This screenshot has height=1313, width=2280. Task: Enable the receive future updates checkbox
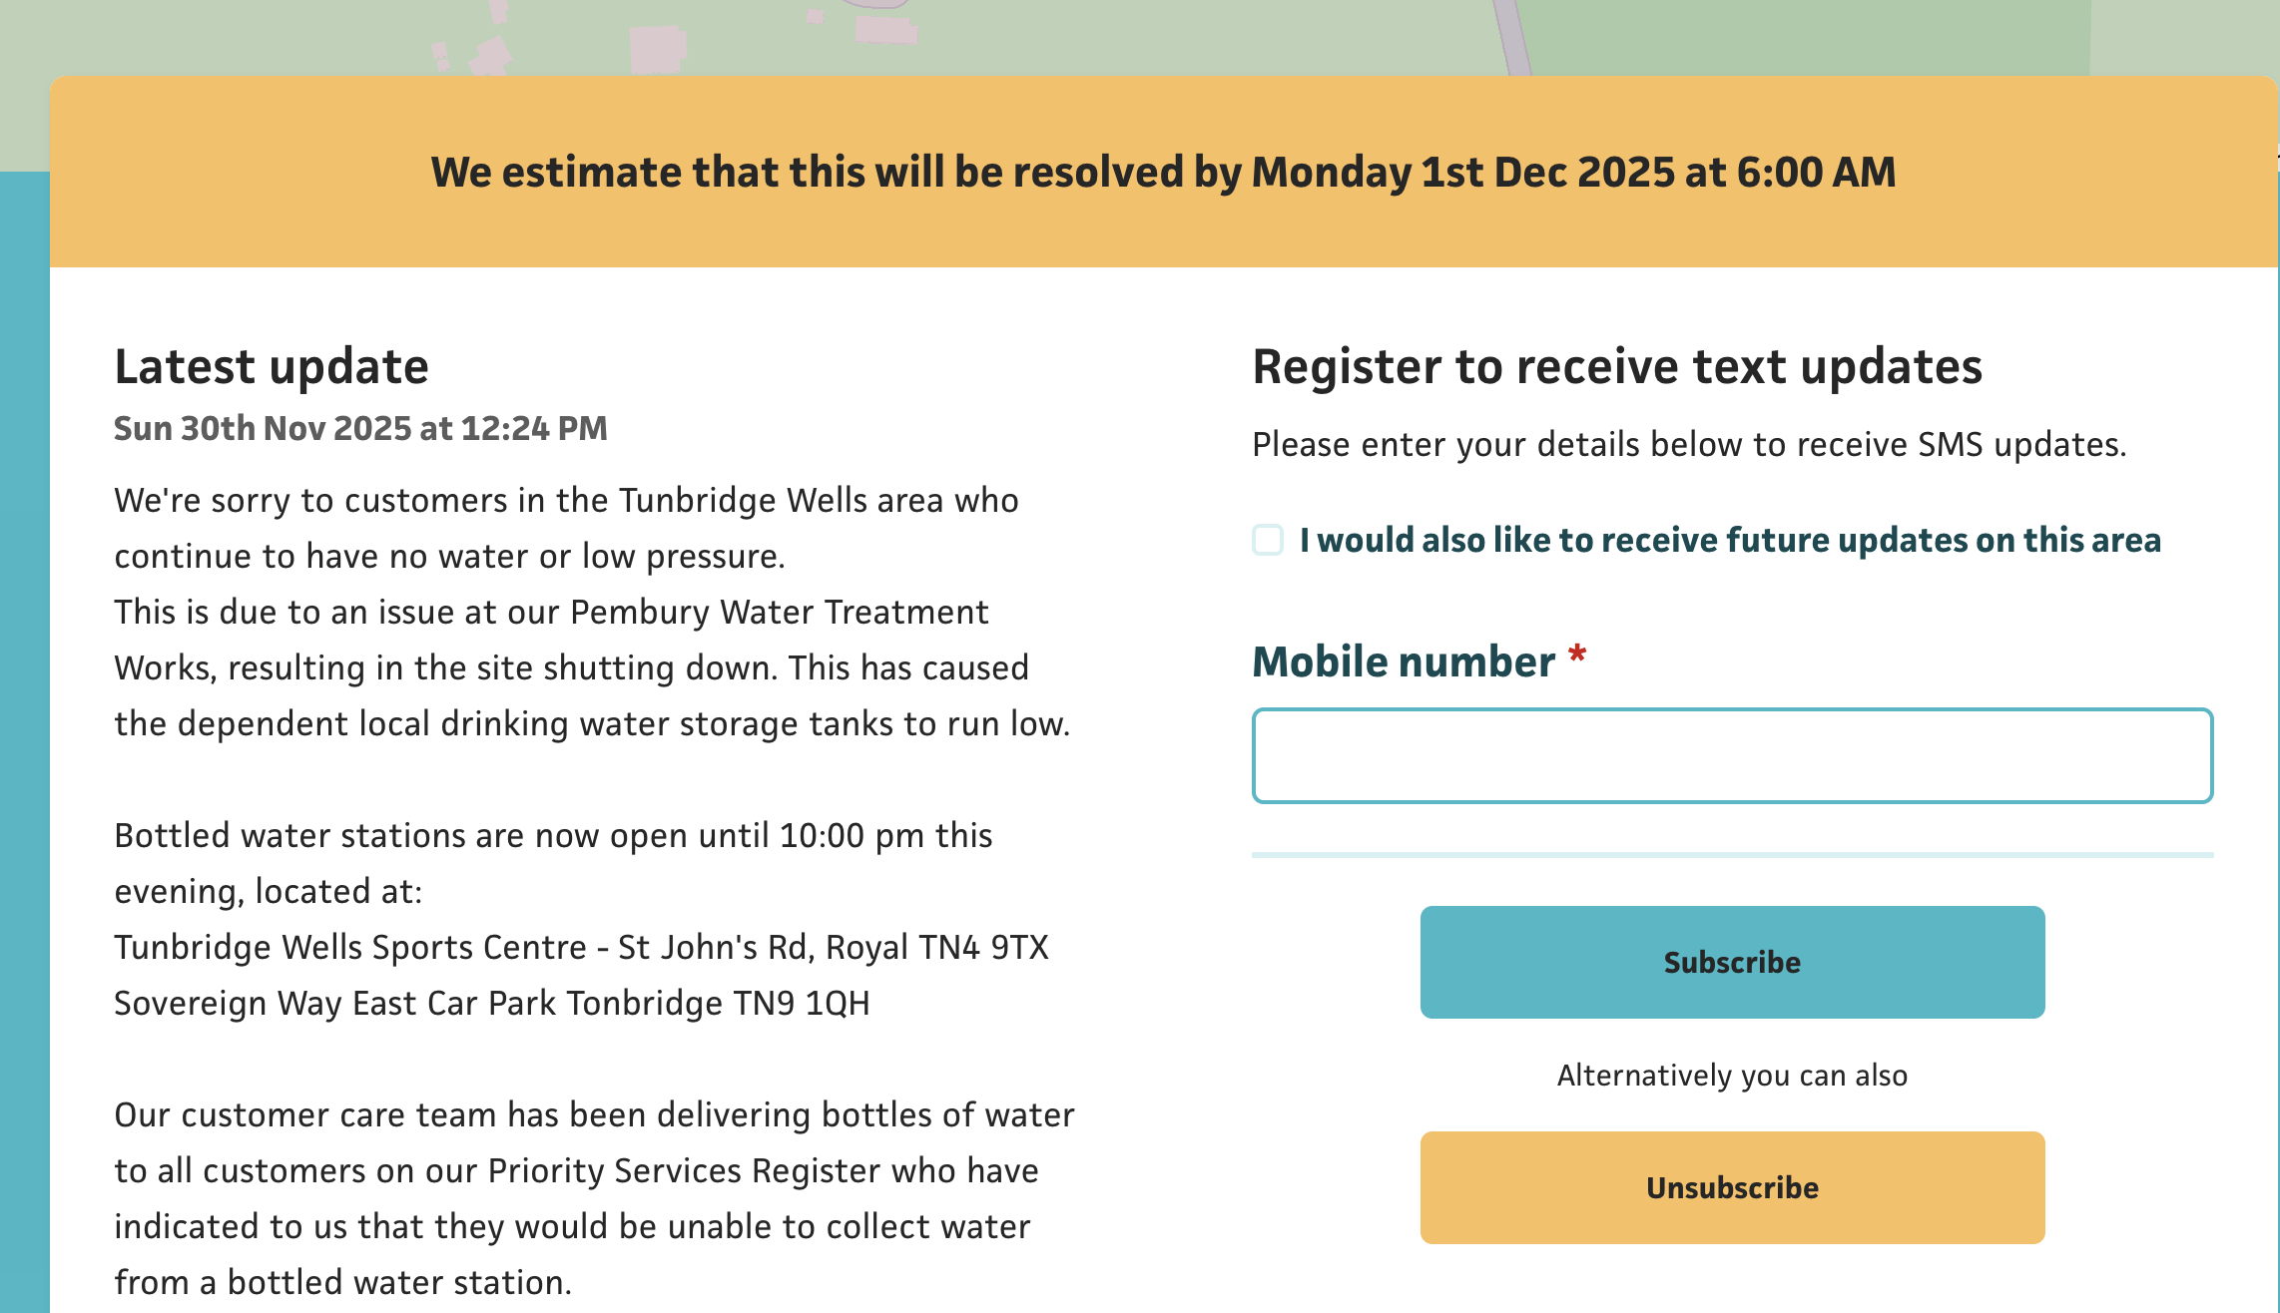click(x=1269, y=541)
